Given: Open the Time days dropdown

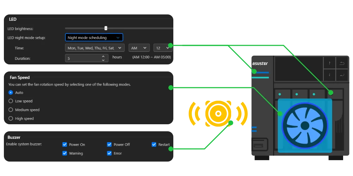Looking at the screenshot, I should pyautogui.click(x=95, y=48).
